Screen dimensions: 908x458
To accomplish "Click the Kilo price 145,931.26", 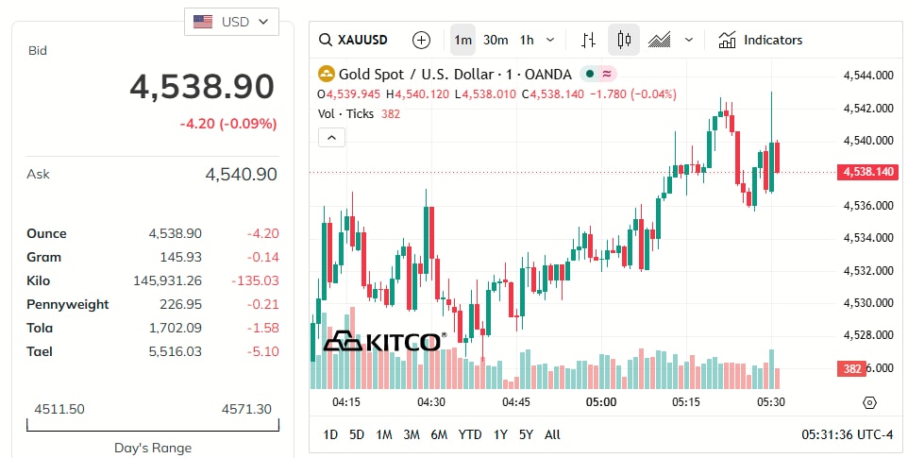I will 167,280.
